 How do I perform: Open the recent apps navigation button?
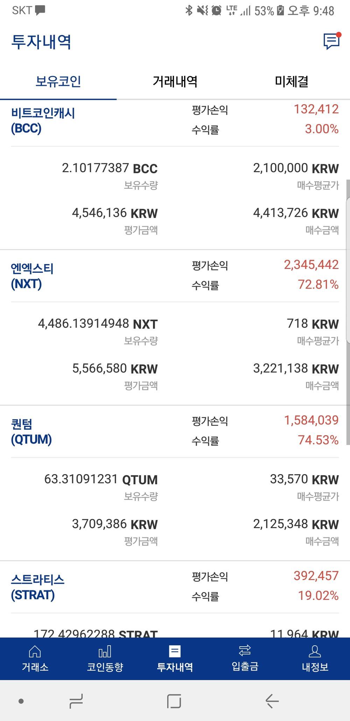coord(76,701)
